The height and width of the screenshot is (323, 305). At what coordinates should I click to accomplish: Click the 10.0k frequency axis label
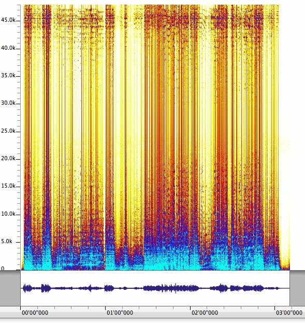point(8,214)
